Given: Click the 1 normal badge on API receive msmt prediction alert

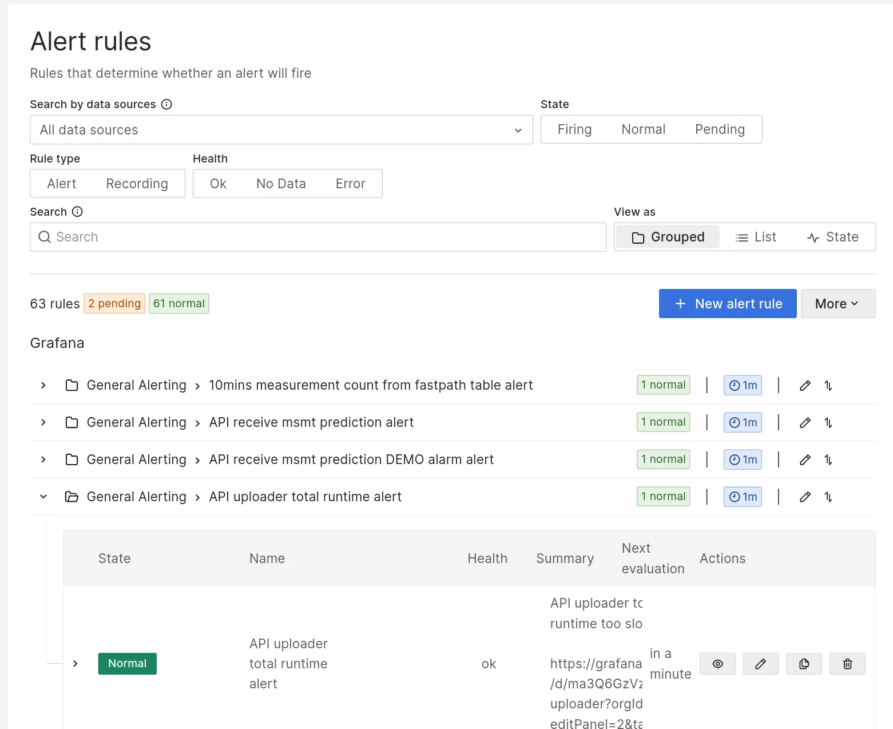Looking at the screenshot, I should (x=664, y=422).
